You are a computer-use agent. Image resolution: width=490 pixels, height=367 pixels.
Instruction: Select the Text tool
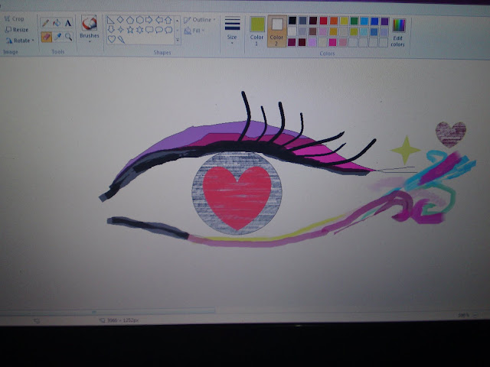tap(68, 23)
